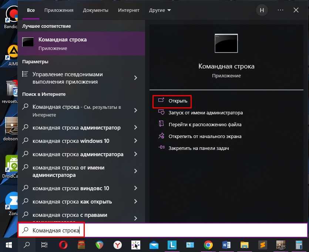
Task: Expand the "командная строка windows 10" suggestion arrow
Action: pyautogui.click(x=135, y=141)
